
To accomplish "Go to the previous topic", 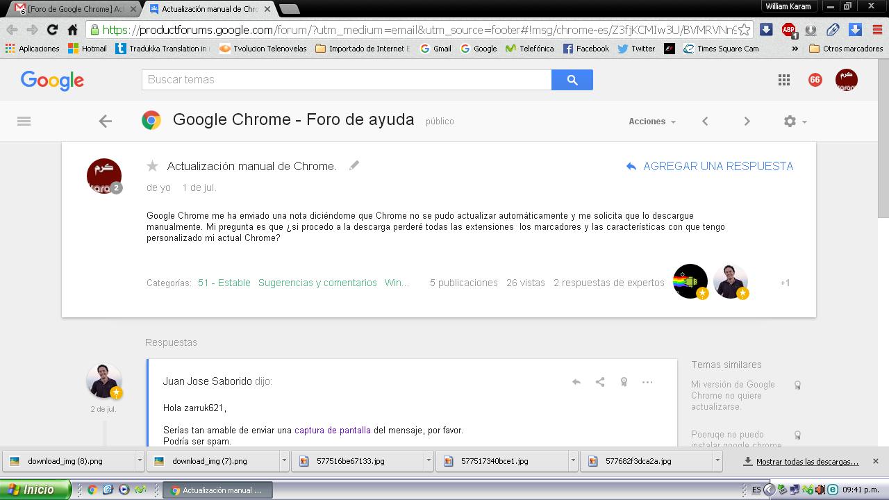I will click(705, 121).
